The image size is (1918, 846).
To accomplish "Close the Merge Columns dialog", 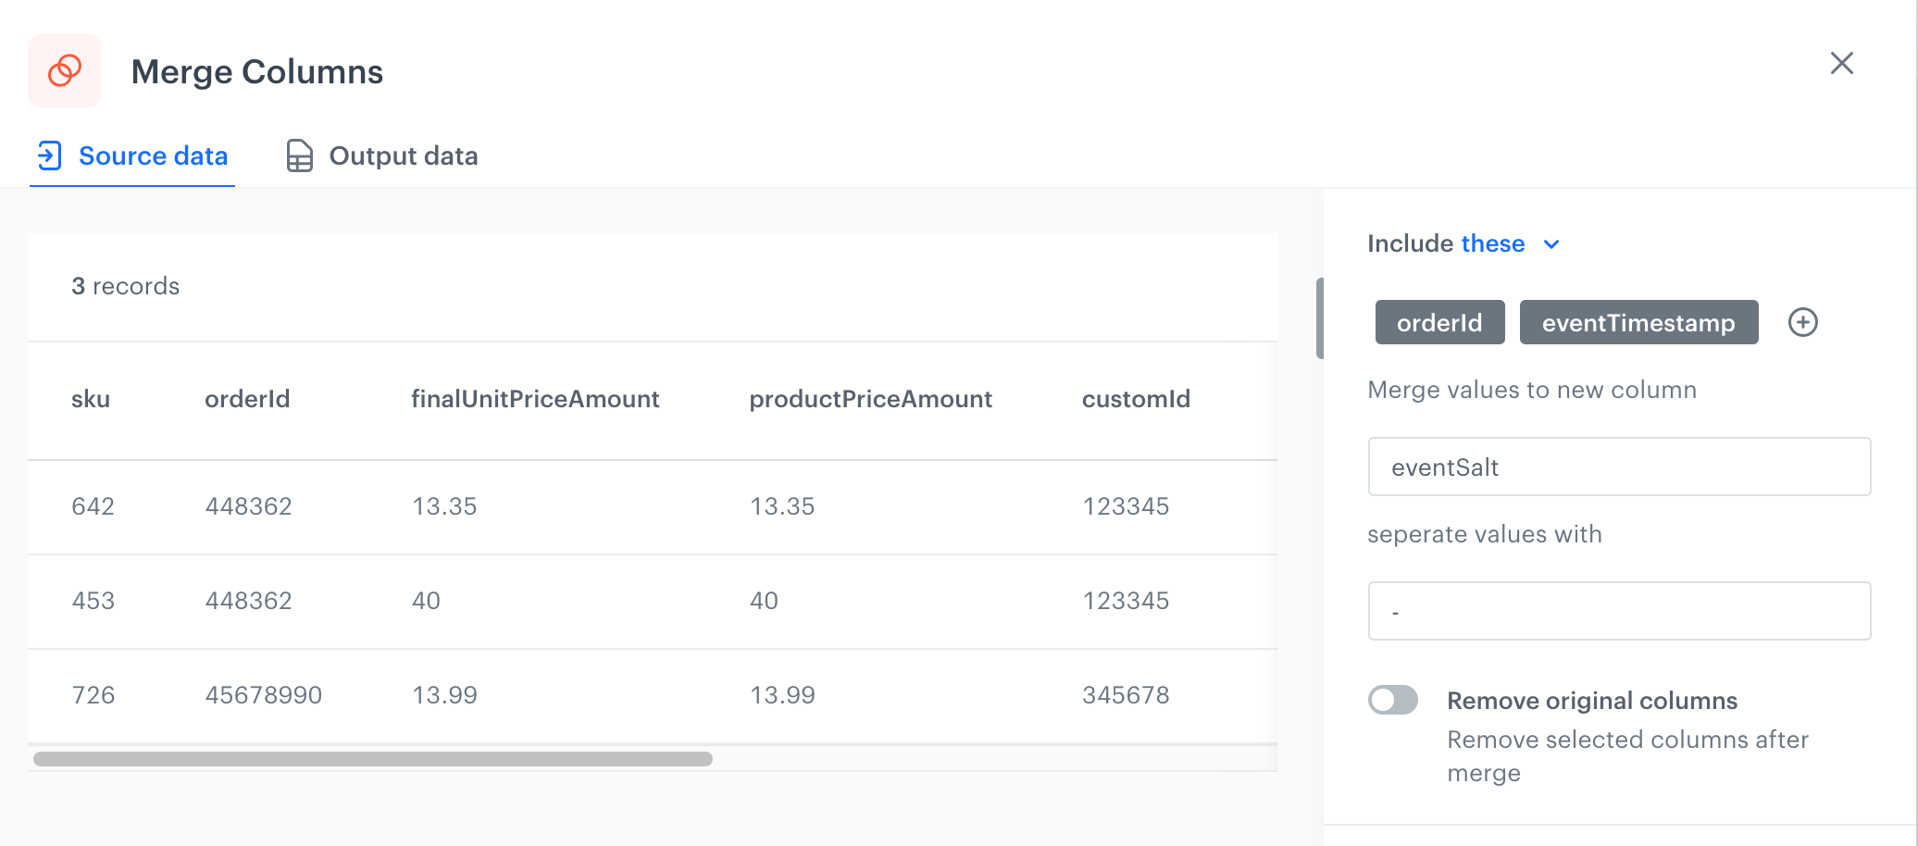I will point(1841,63).
